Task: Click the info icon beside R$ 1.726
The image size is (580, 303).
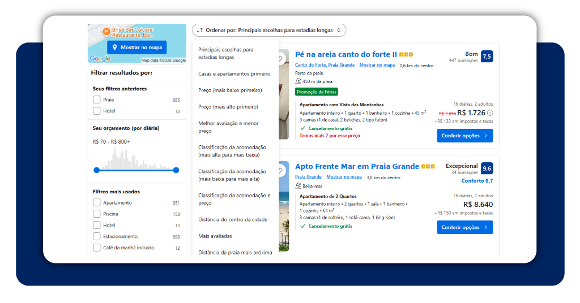Action: (x=490, y=113)
